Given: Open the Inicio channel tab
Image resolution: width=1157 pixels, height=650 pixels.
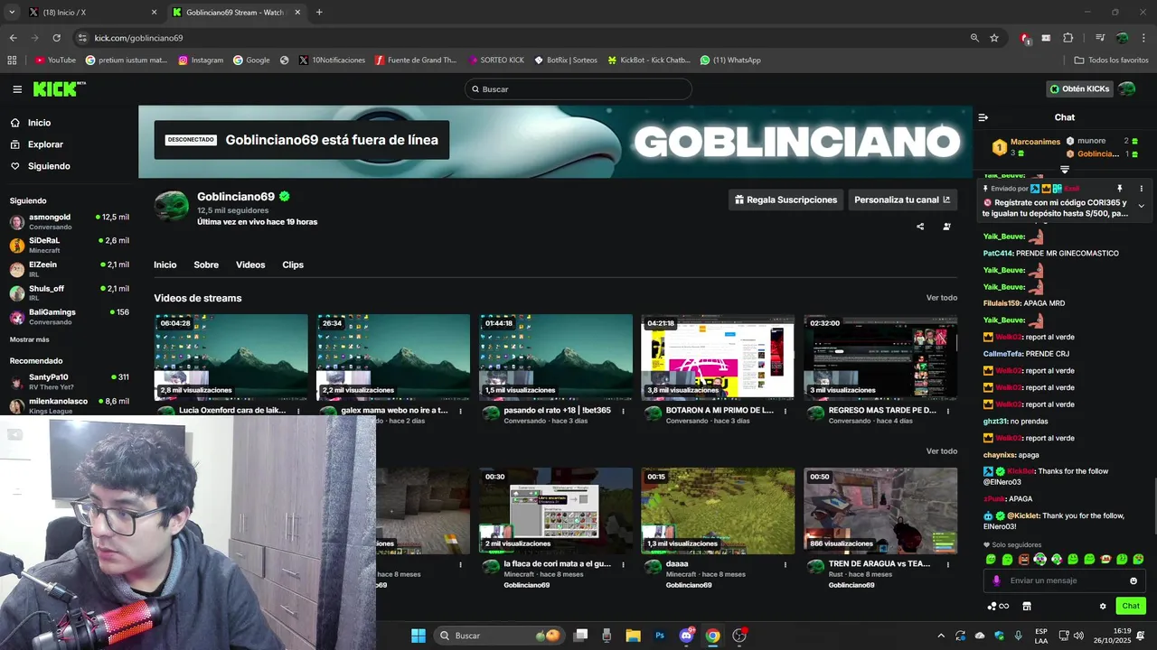Looking at the screenshot, I should point(165,265).
